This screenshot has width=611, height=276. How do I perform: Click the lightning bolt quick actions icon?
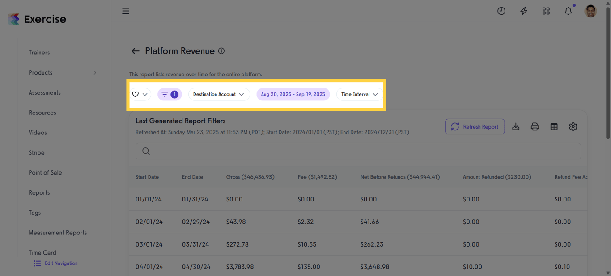pos(524,11)
